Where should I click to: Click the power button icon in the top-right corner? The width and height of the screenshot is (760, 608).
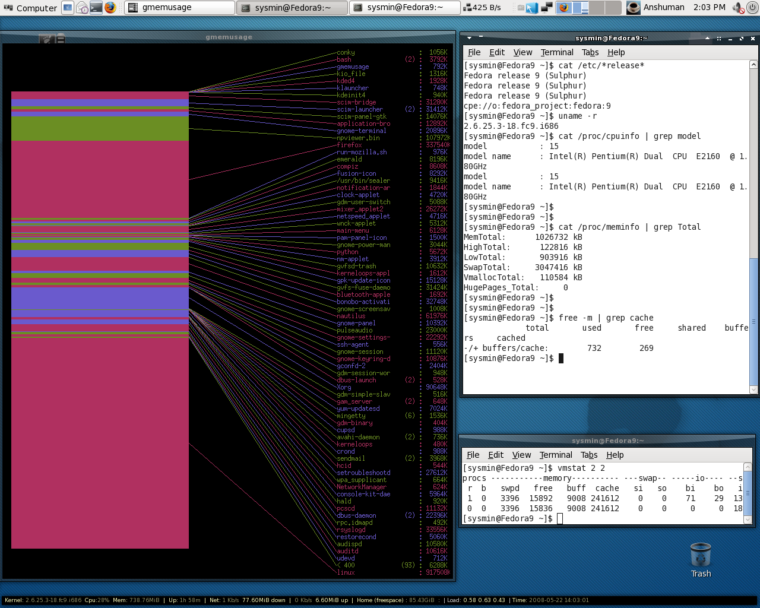click(753, 8)
